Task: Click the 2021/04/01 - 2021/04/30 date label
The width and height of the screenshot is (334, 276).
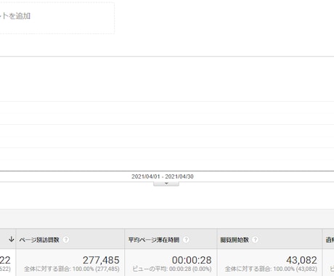Action: click(163, 176)
